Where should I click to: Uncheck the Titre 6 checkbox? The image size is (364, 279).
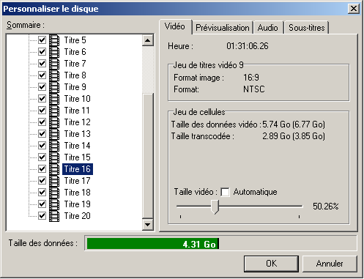42,51
